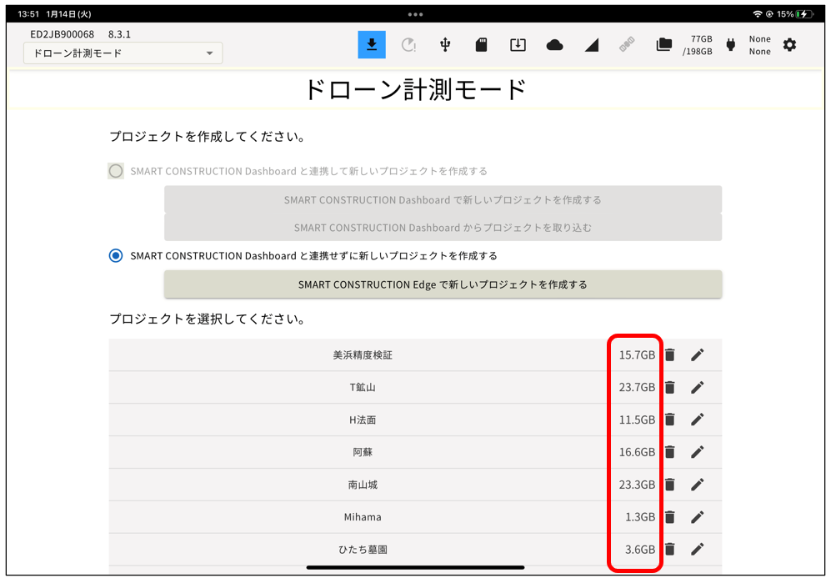
Task: Select the 阿蘇 project row
Action: 363,452
